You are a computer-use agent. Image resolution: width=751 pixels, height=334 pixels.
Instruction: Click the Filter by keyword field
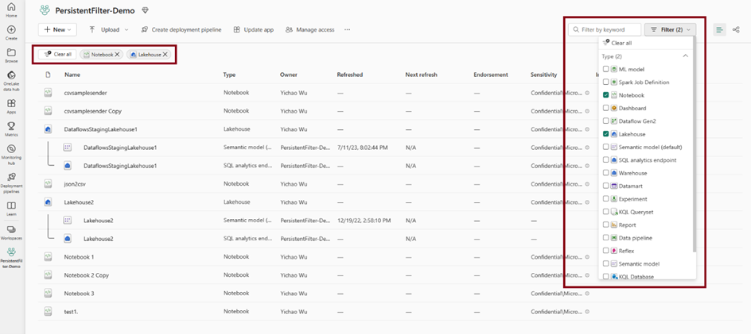point(605,29)
